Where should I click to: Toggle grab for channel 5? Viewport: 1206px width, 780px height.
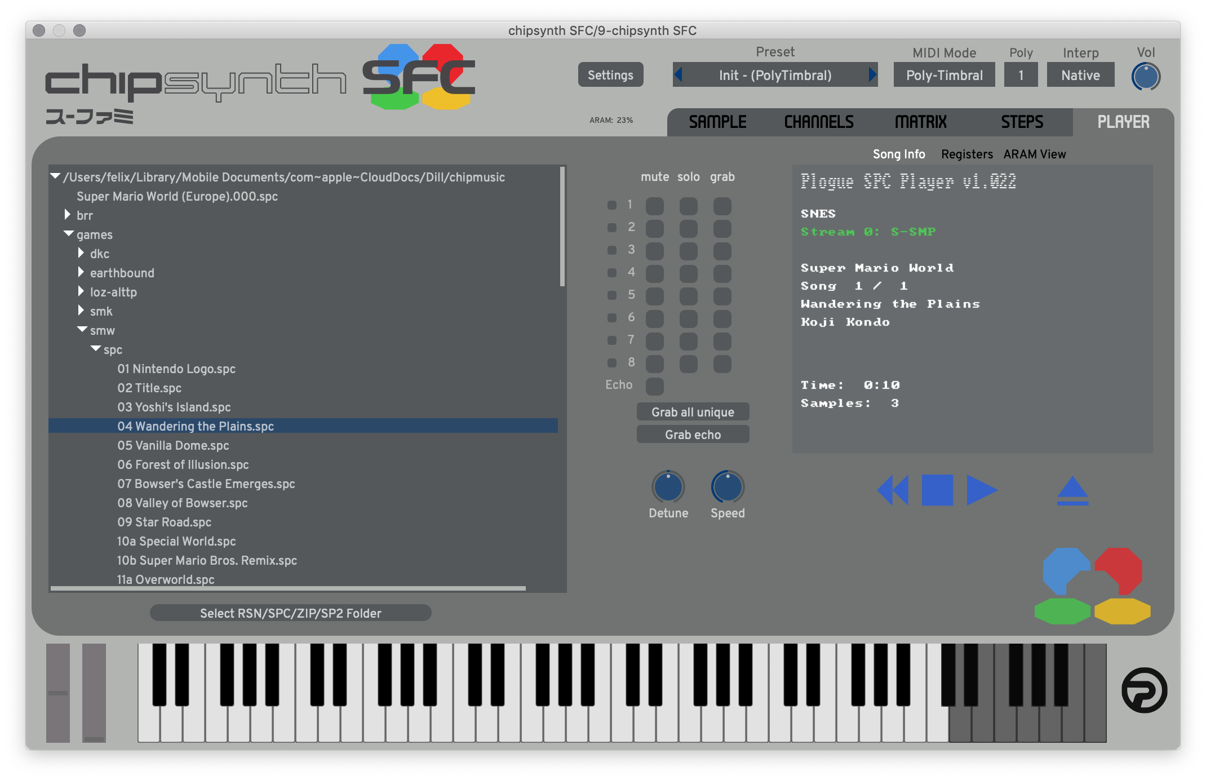pyautogui.click(x=722, y=296)
